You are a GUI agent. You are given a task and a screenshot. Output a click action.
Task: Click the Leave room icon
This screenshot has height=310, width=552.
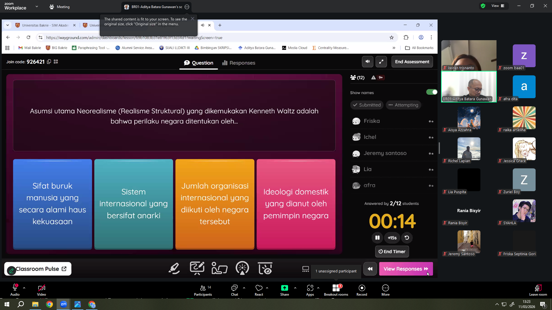538,290
